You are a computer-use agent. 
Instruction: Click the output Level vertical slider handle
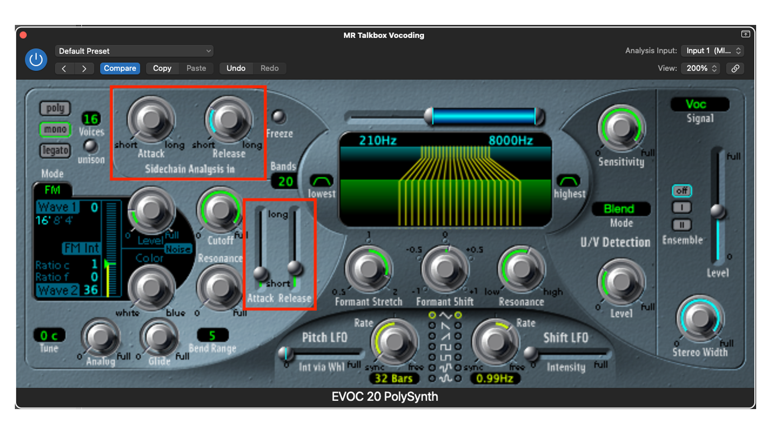718,211
